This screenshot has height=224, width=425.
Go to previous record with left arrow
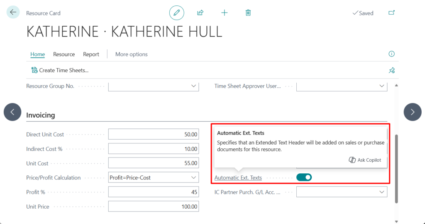[12, 112]
